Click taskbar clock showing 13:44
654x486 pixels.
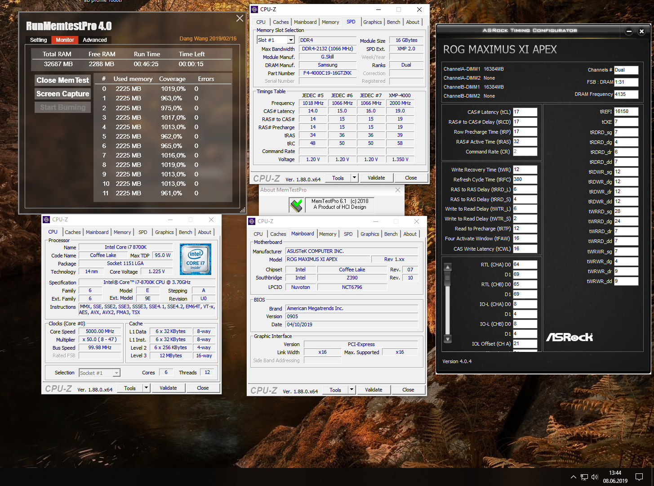click(x=615, y=473)
